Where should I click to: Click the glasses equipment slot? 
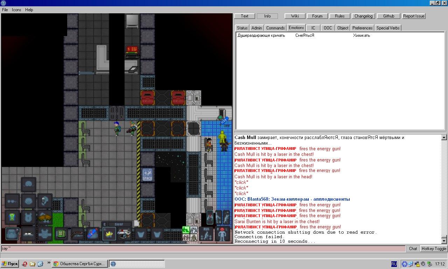point(13,201)
